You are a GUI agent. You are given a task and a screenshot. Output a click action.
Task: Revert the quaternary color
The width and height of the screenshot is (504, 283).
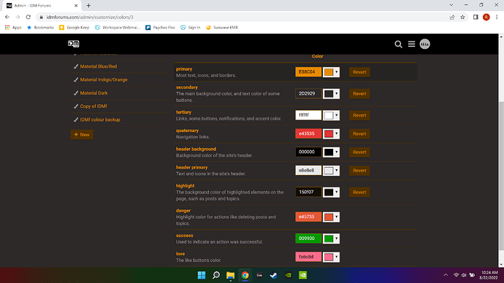(359, 133)
